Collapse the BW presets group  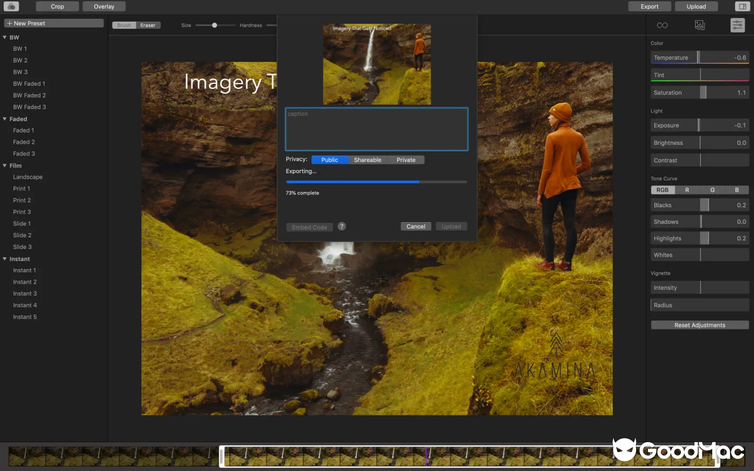coord(5,37)
